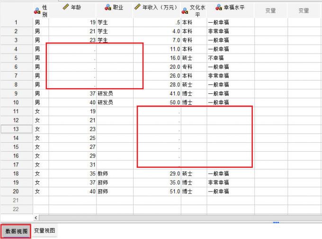This screenshot has height=239, width=322.
Task: Click income cell 50.0 in row 10
Action: coord(157,102)
